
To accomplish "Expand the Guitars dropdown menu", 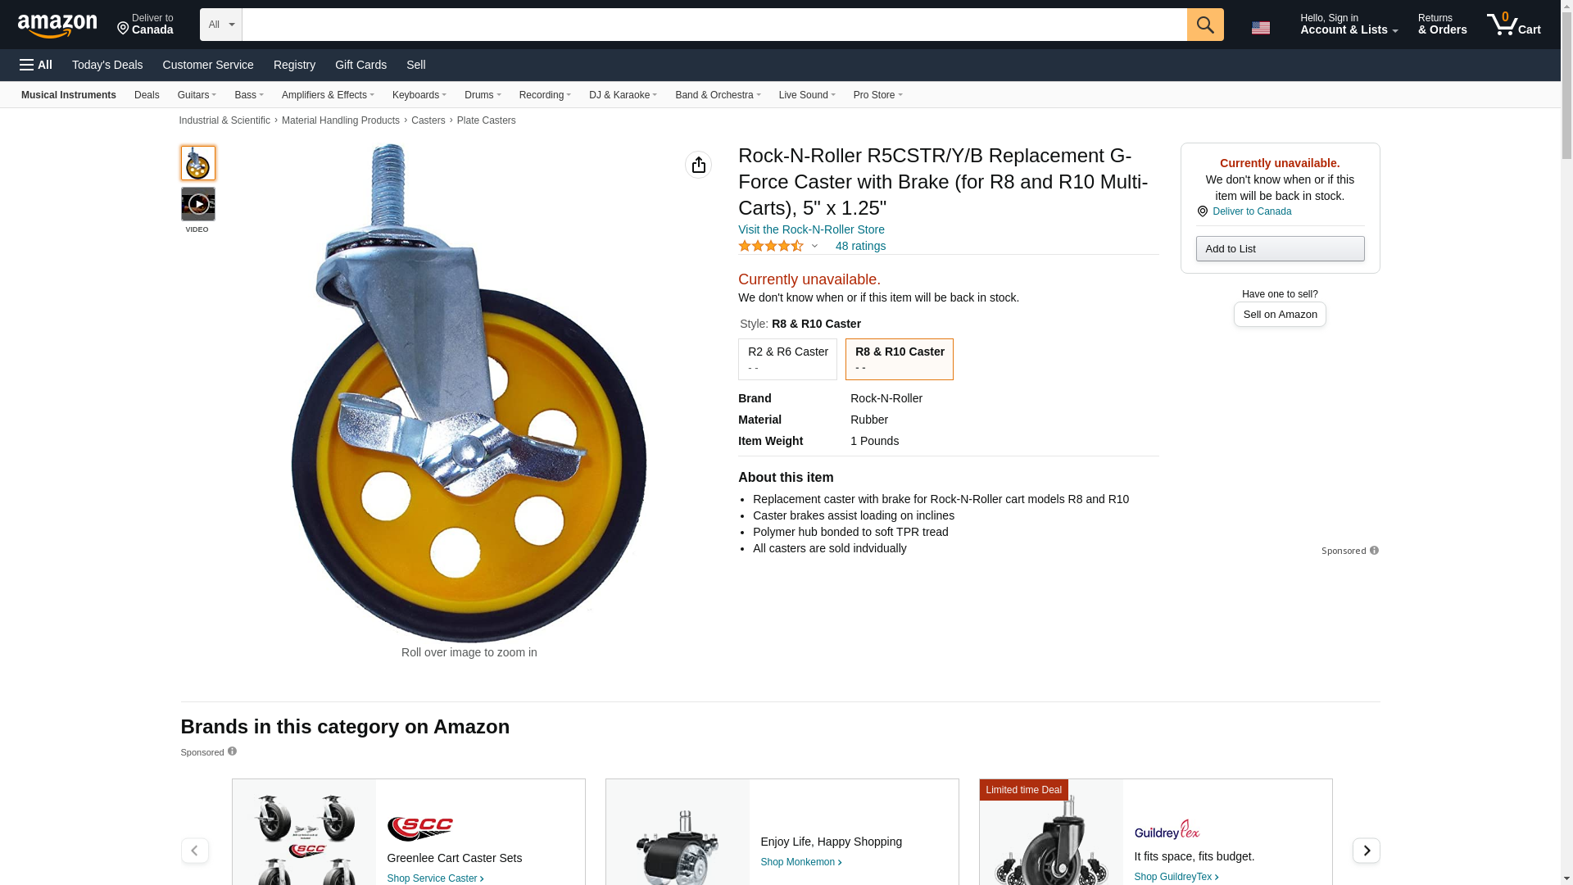I will pyautogui.click(x=197, y=95).
